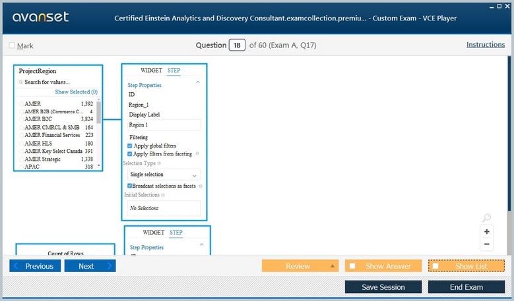This screenshot has height=301, width=514.
Task: Click the zoom in plus icon
Action: (x=486, y=232)
